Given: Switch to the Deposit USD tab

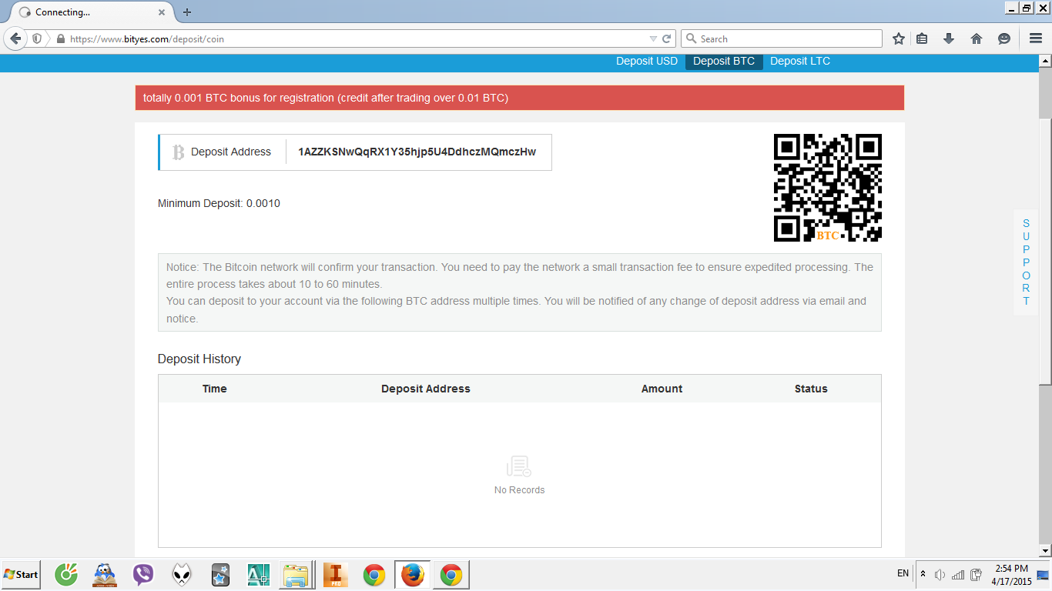Looking at the screenshot, I should pyautogui.click(x=647, y=62).
